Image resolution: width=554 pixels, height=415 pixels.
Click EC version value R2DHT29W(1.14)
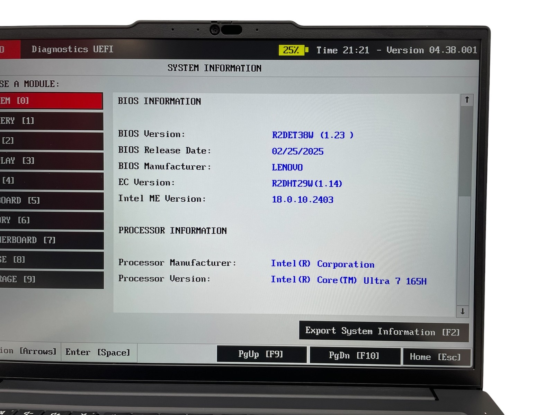click(x=307, y=184)
